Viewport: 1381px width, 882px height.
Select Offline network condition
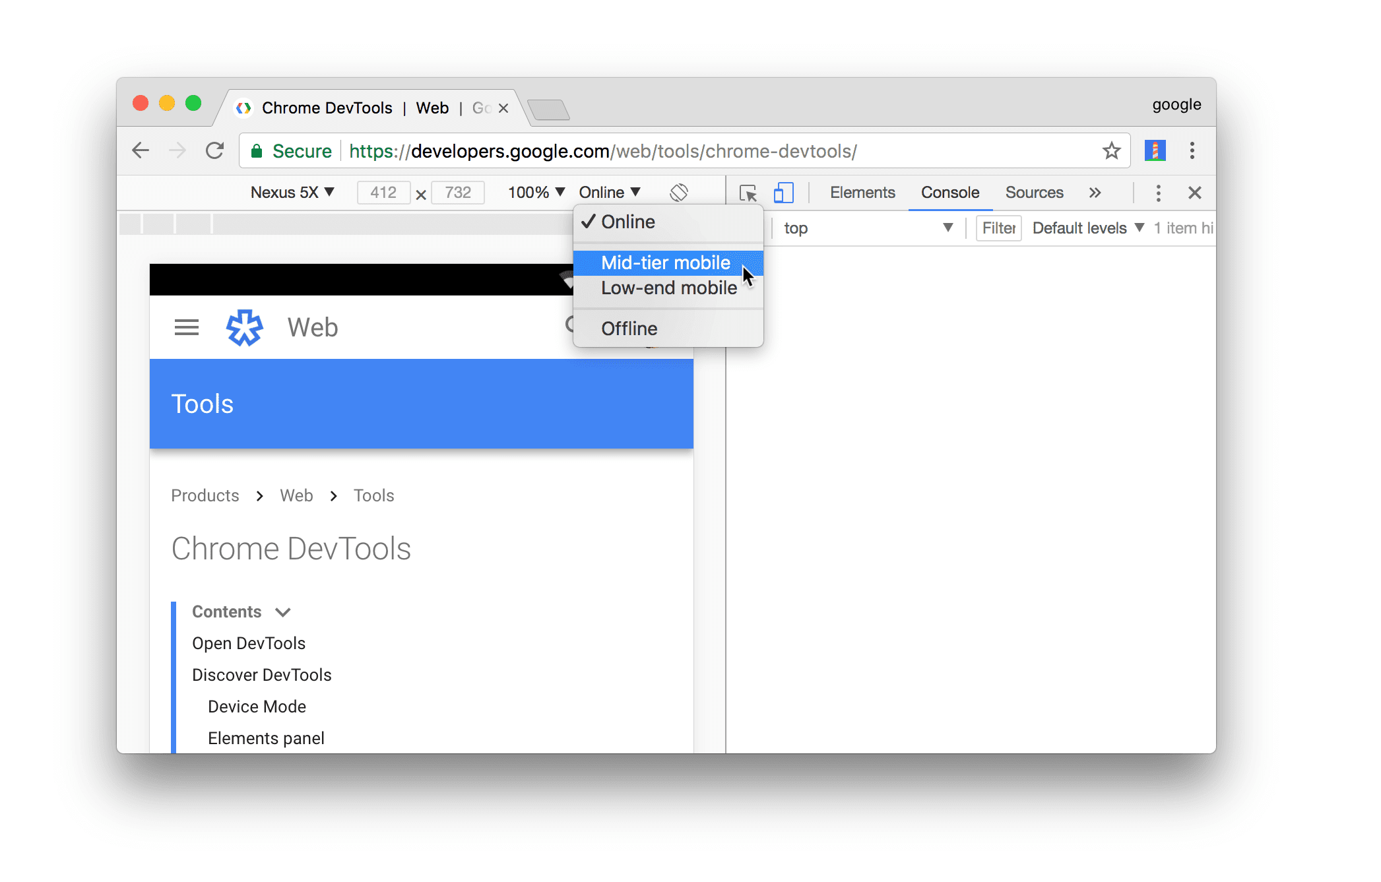coord(629,329)
